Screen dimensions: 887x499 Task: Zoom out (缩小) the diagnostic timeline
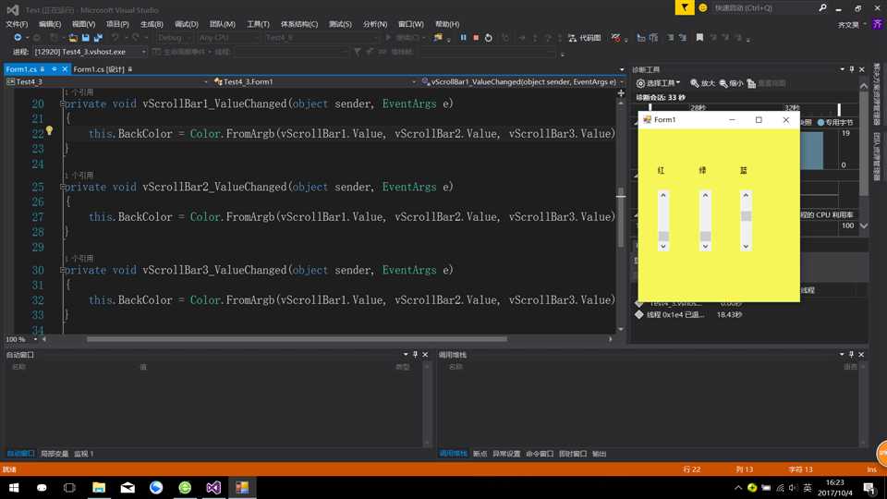click(731, 83)
